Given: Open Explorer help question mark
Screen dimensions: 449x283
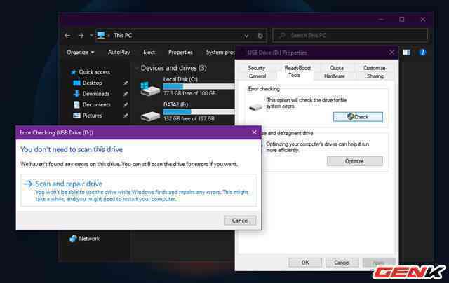Looking at the screenshot, I should 422,53.
